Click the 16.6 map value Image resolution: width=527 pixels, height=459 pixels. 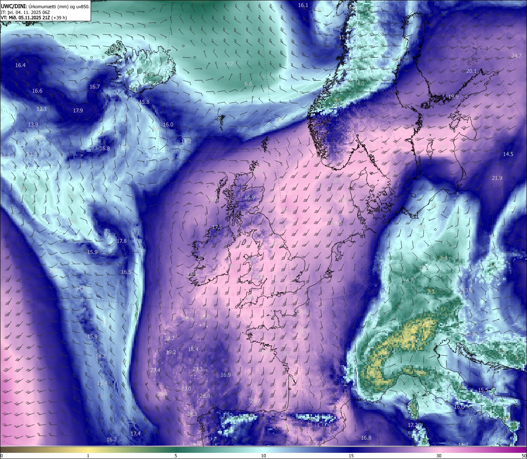[37, 91]
